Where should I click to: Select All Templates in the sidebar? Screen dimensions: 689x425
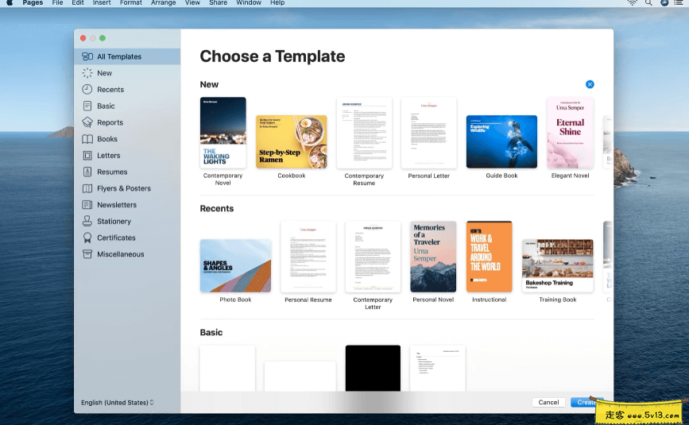[119, 56]
